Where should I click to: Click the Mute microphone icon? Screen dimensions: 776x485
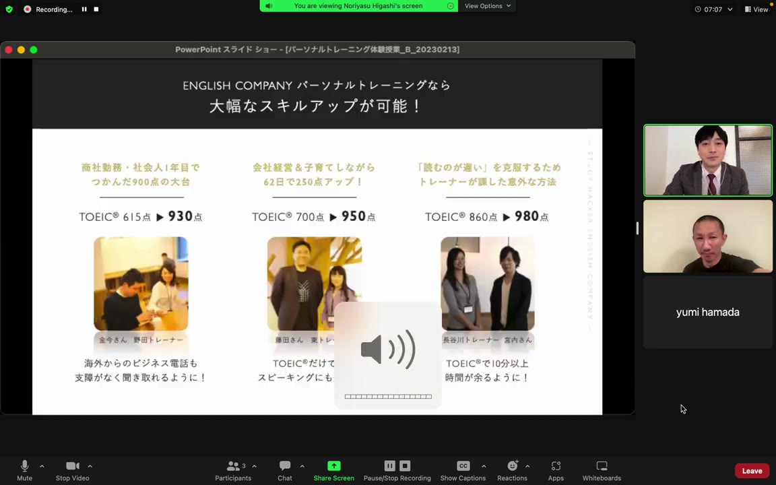point(24,465)
